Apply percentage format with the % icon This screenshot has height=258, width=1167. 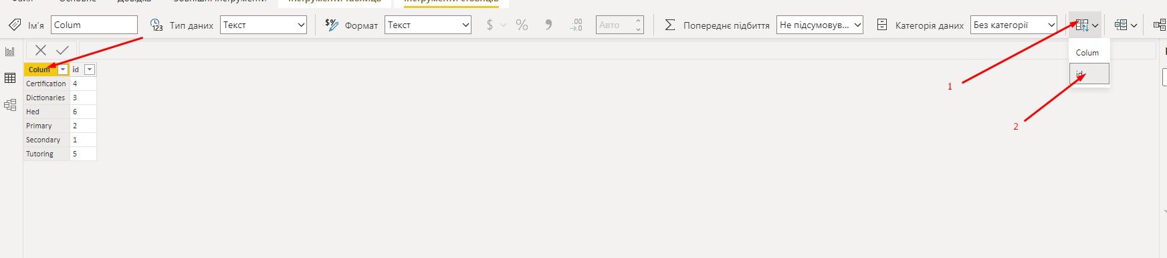(522, 25)
